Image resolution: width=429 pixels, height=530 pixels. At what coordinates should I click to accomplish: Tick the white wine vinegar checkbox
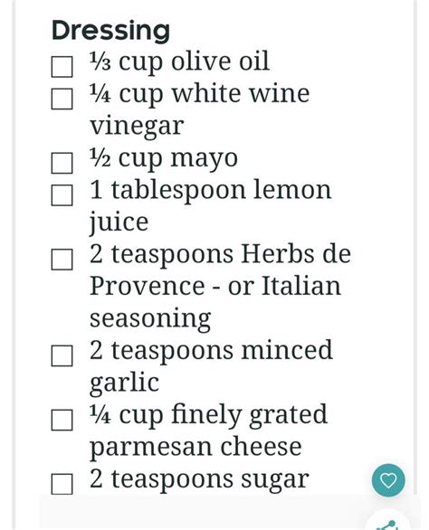[62, 99]
